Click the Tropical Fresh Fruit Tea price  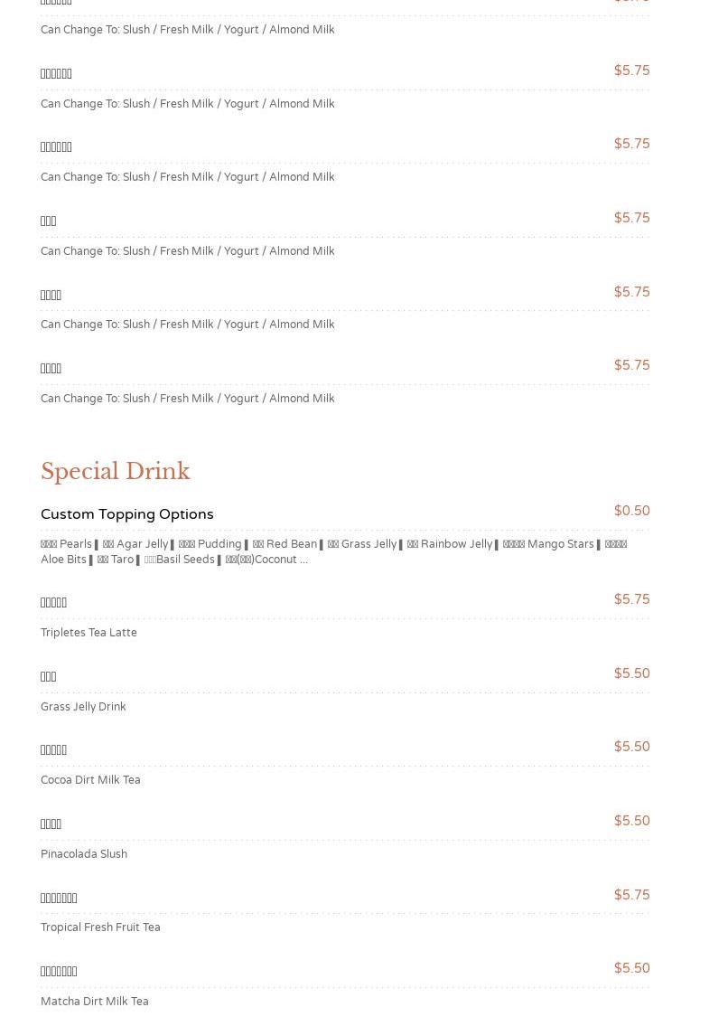pos(631,896)
